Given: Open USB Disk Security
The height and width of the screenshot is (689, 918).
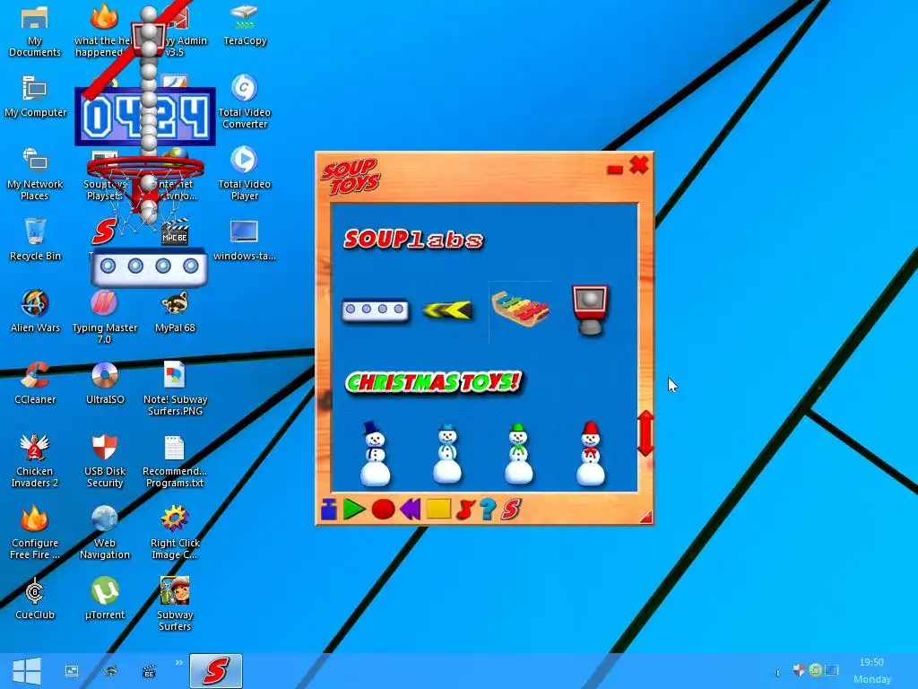Looking at the screenshot, I should (105, 461).
